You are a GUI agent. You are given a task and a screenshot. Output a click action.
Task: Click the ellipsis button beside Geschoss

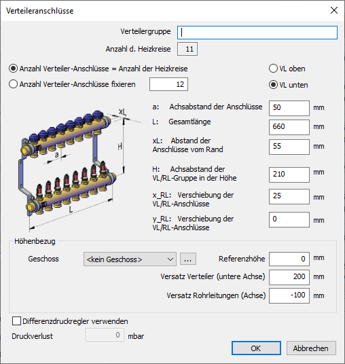[x=188, y=259]
